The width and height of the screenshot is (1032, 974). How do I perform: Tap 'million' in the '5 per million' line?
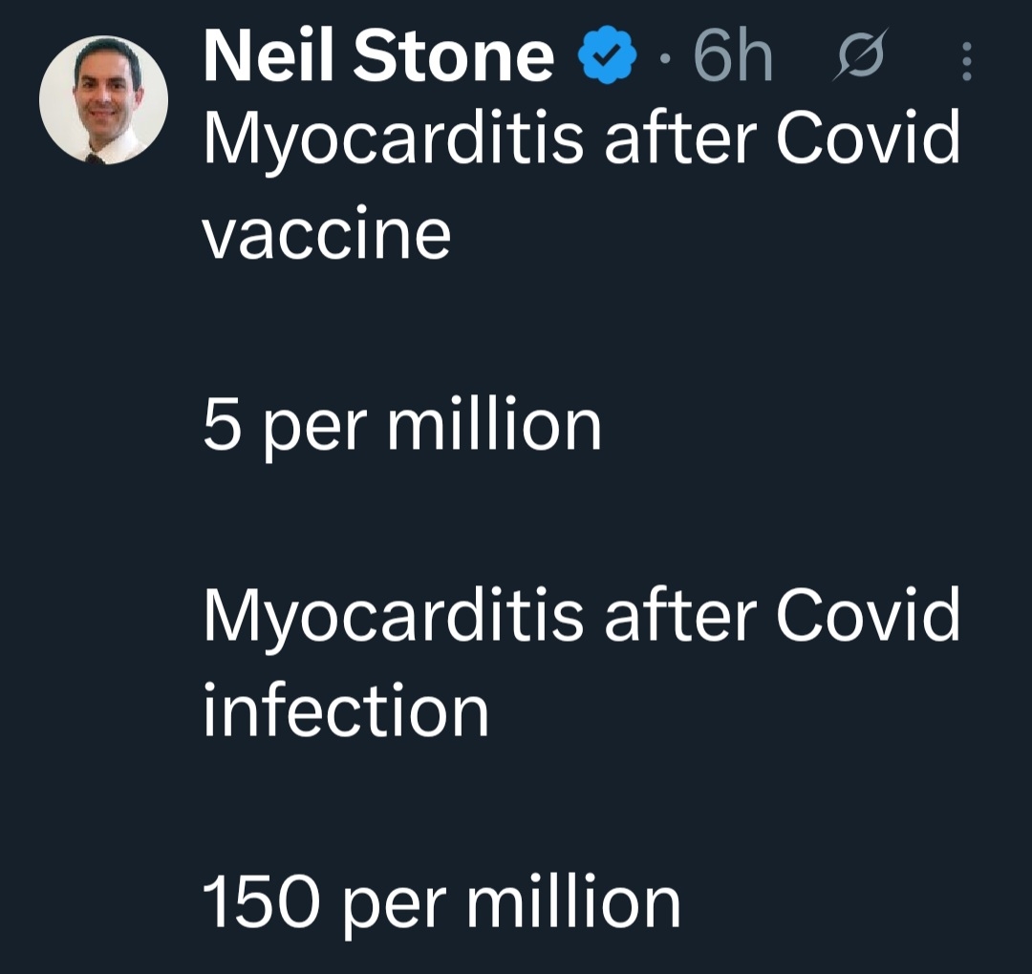pos(494,425)
